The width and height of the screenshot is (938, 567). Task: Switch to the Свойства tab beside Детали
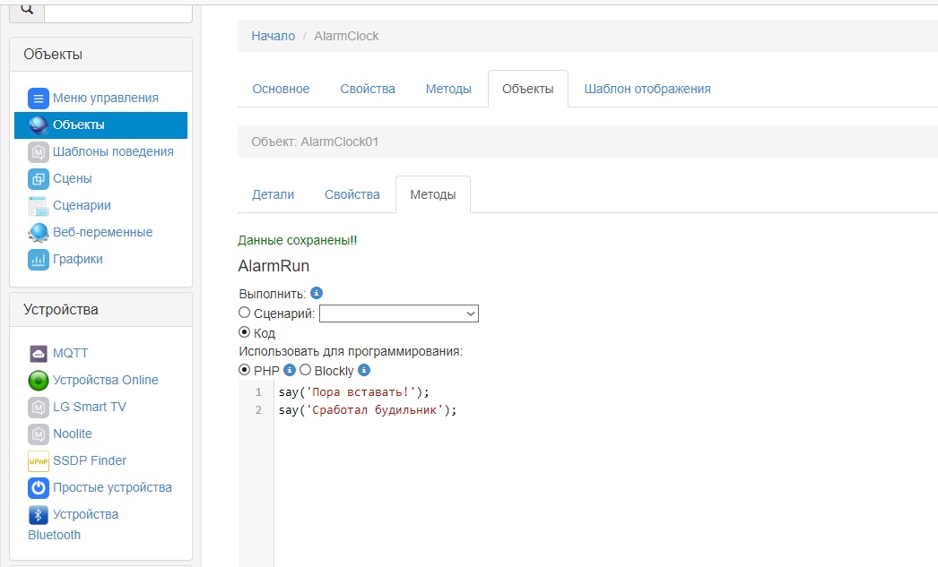pos(352,194)
